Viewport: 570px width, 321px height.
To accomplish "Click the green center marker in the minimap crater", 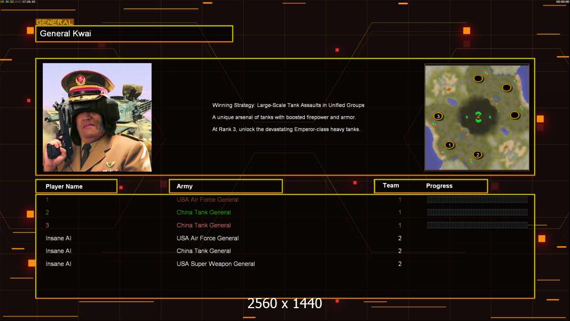I will 478,118.
